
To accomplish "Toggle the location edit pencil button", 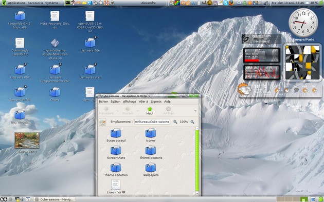I will pos(102,122).
